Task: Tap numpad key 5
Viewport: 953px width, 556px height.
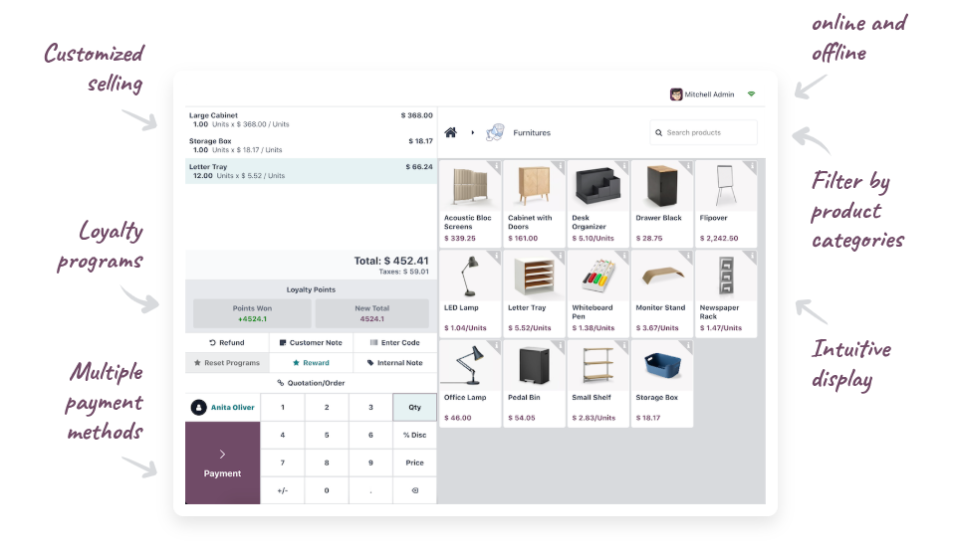Action: (x=327, y=436)
